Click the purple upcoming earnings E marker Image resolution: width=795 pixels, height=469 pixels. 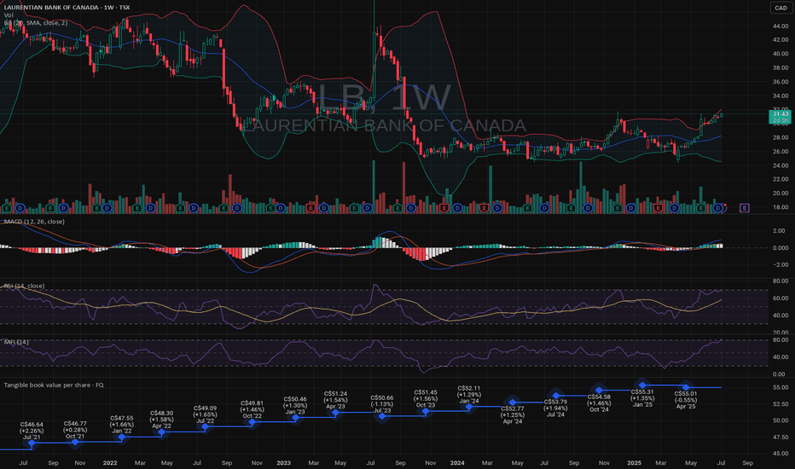tap(745, 208)
